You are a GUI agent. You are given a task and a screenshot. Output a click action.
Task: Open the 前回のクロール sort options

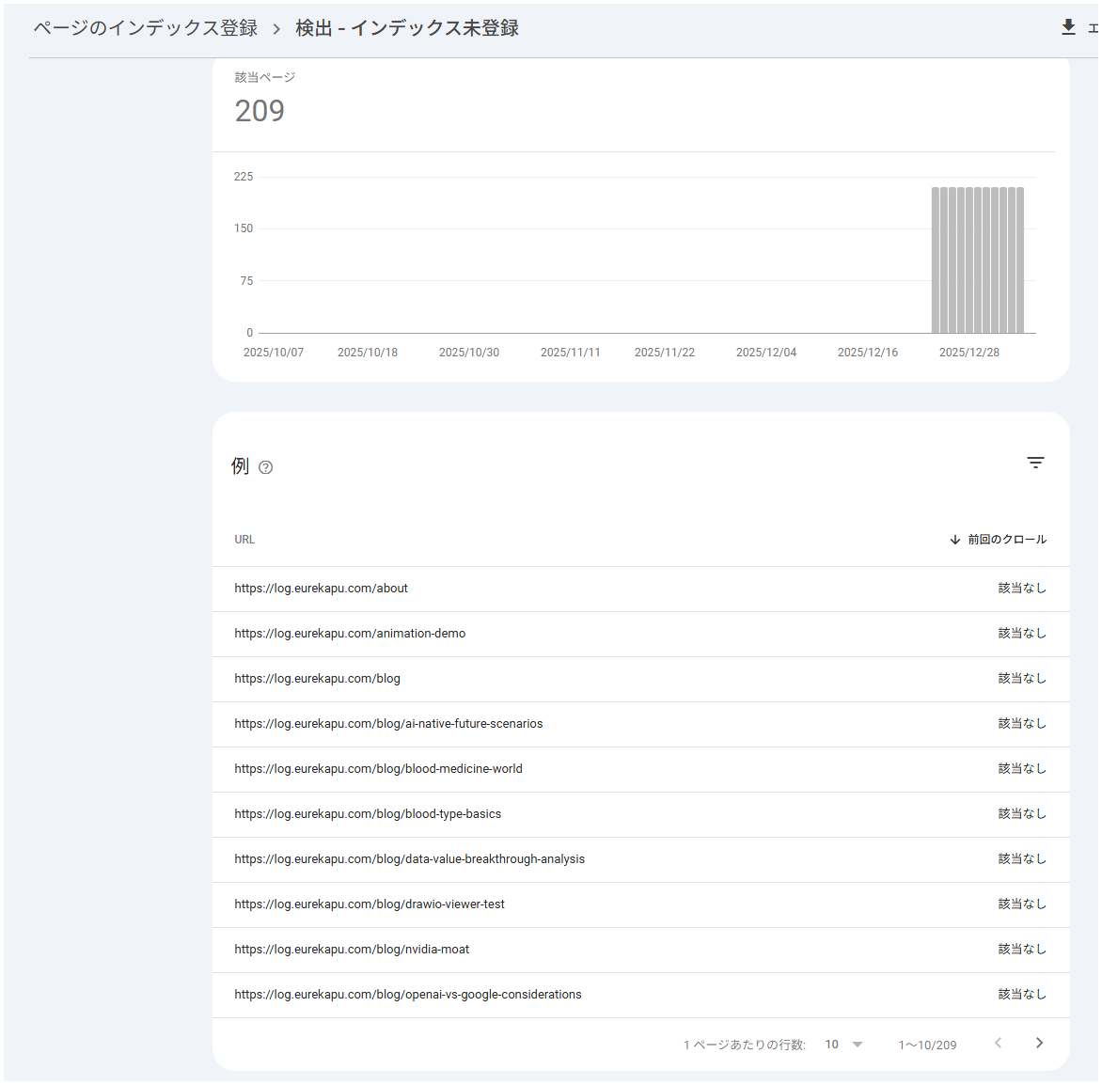(1005, 539)
